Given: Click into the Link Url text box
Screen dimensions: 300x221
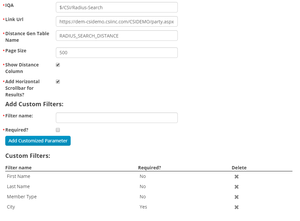Looking at the screenshot, I should point(117,22).
